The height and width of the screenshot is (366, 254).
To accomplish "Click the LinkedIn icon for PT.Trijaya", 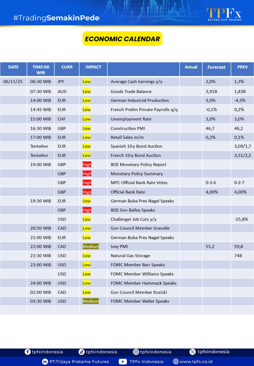I will click(x=45, y=362).
